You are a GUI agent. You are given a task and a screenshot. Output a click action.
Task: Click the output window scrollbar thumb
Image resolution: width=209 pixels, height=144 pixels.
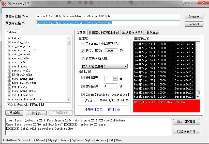pos(198,92)
